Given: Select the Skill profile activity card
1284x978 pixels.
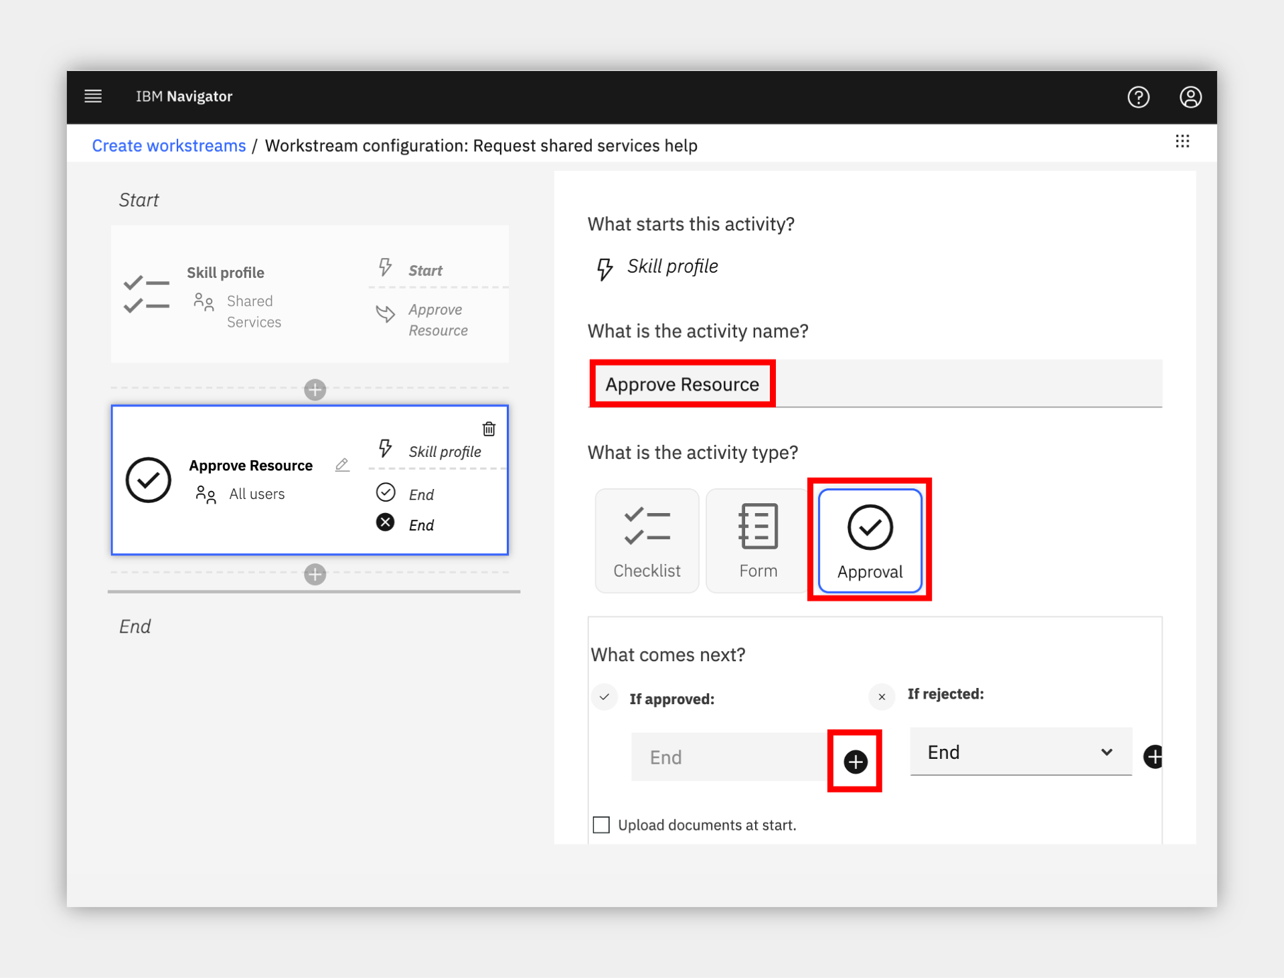Looking at the screenshot, I should click(309, 294).
